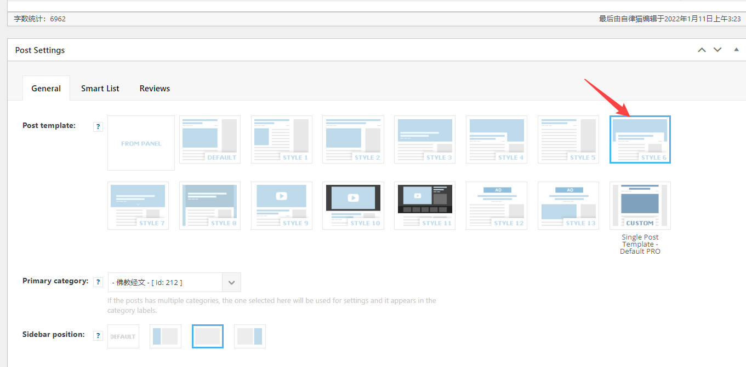Move Post Settings panel down
The height and width of the screenshot is (367, 746).
(x=717, y=50)
